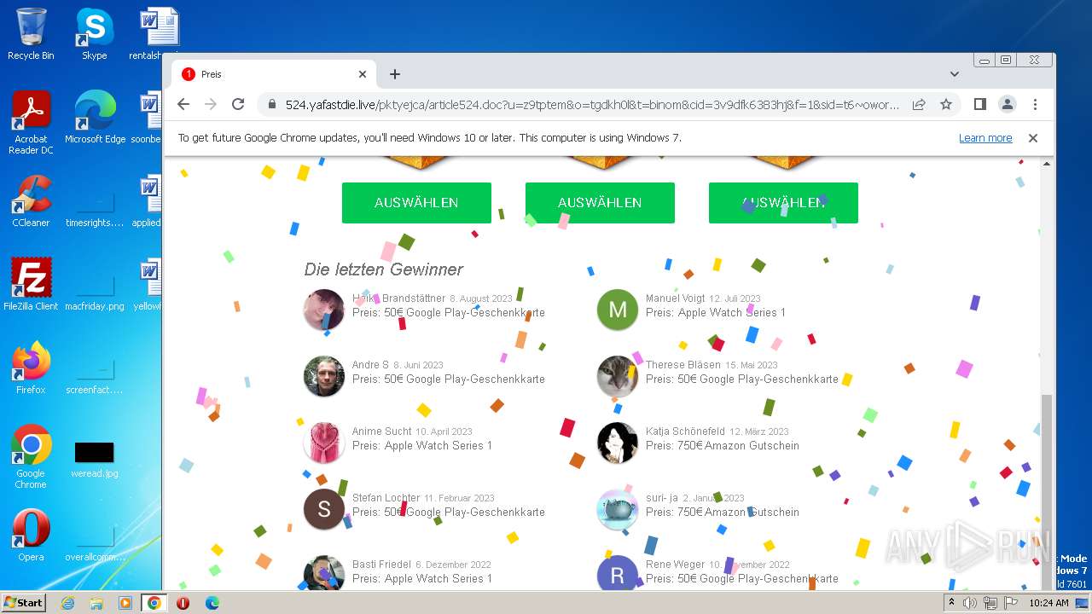
Task: Show hidden system tray icons
Action: (x=952, y=603)
